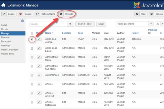Sort by the Location column header
This screenshot has width=164, height=109.
pos(67,33)
